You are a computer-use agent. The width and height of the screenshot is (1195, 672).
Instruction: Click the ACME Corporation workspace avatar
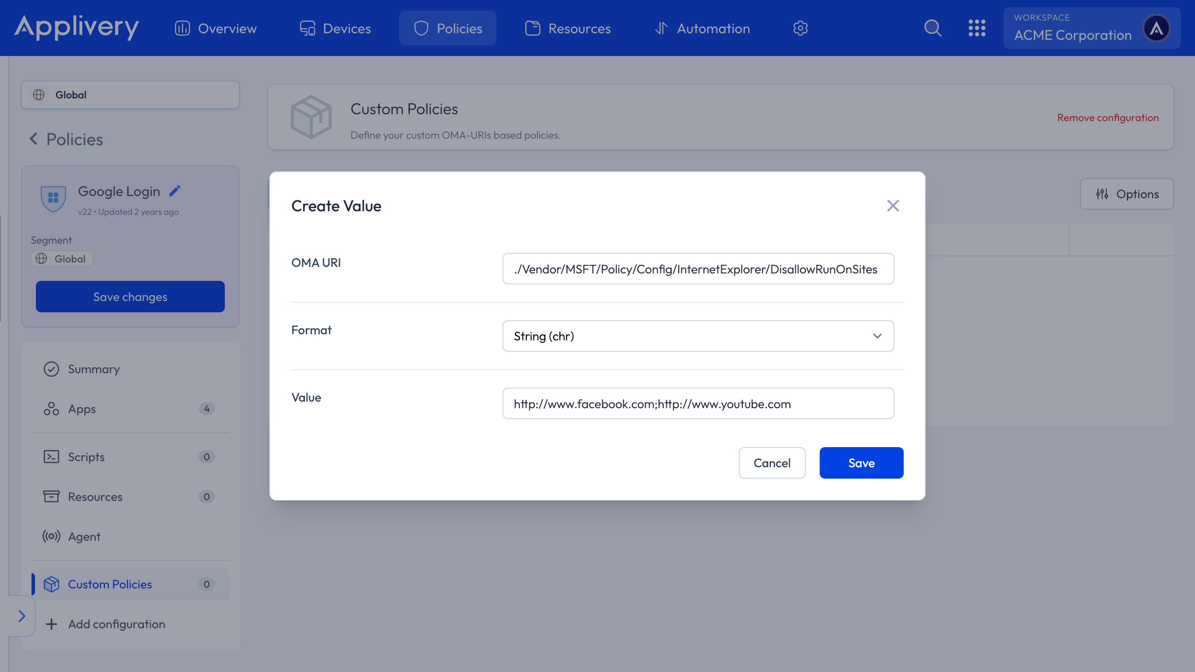coord(1156,29)
